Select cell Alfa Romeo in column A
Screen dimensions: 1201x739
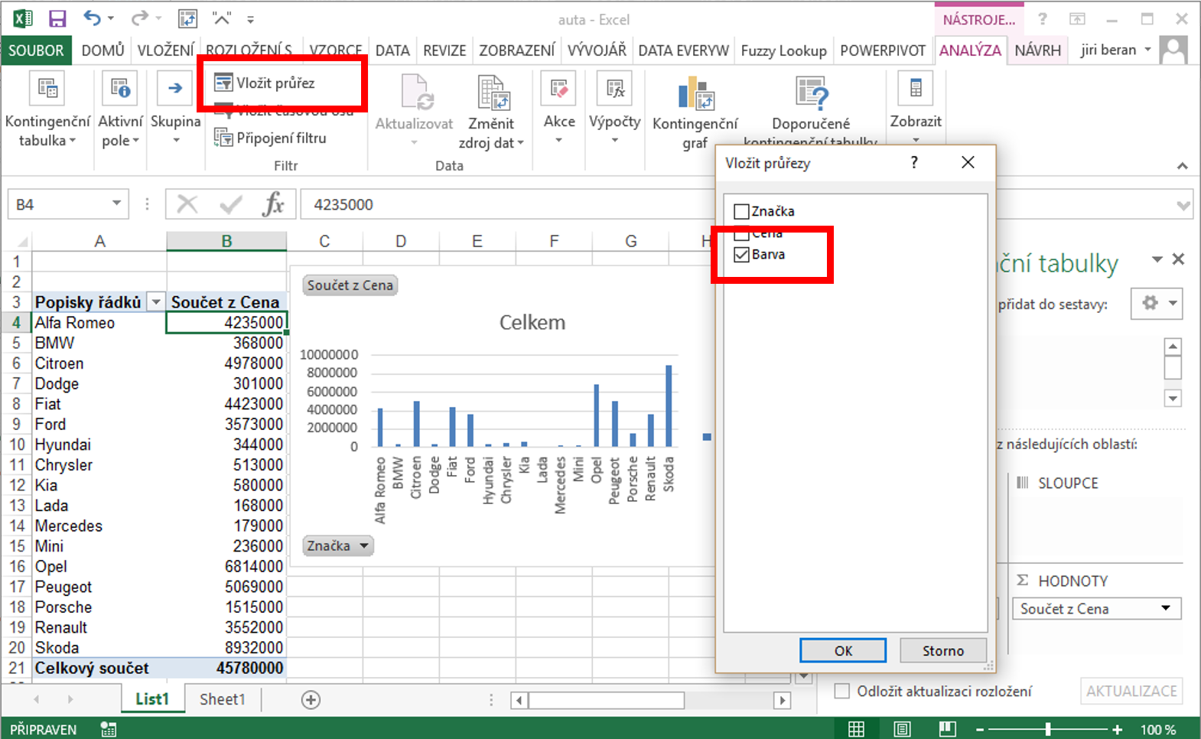pos(99,322)
